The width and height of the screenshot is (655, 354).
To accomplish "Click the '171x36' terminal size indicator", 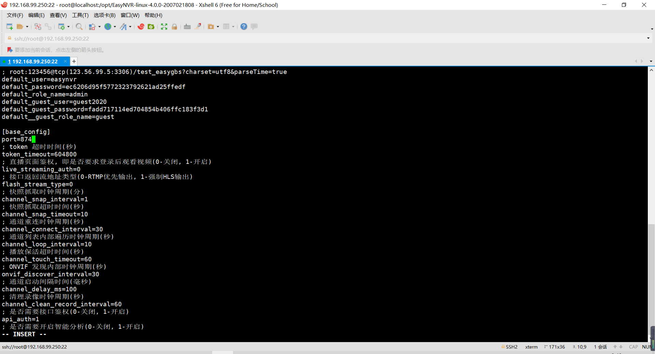I will click(557, 347).
